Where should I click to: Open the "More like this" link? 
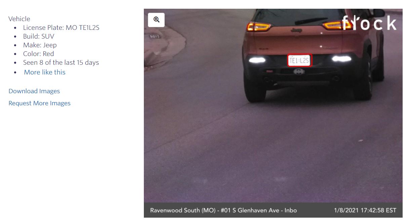(45, 72)
